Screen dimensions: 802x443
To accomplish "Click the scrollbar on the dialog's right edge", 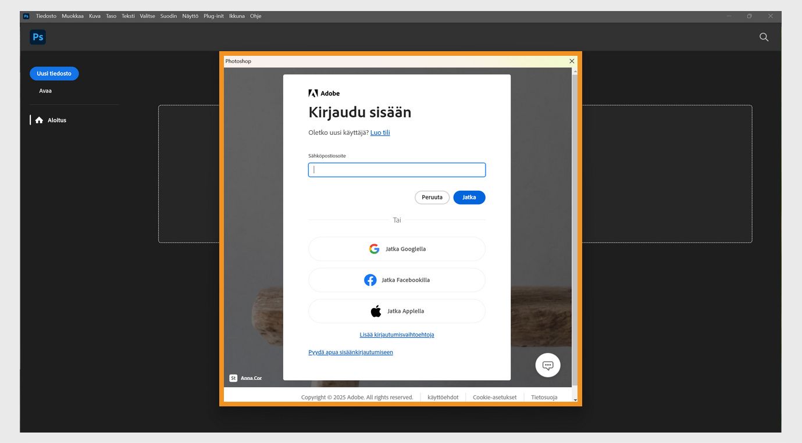I will 575,233.
